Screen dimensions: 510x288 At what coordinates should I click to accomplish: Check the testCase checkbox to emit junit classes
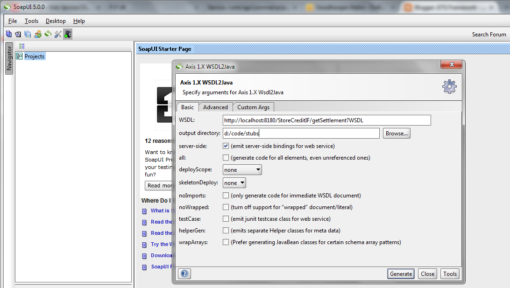226,218
